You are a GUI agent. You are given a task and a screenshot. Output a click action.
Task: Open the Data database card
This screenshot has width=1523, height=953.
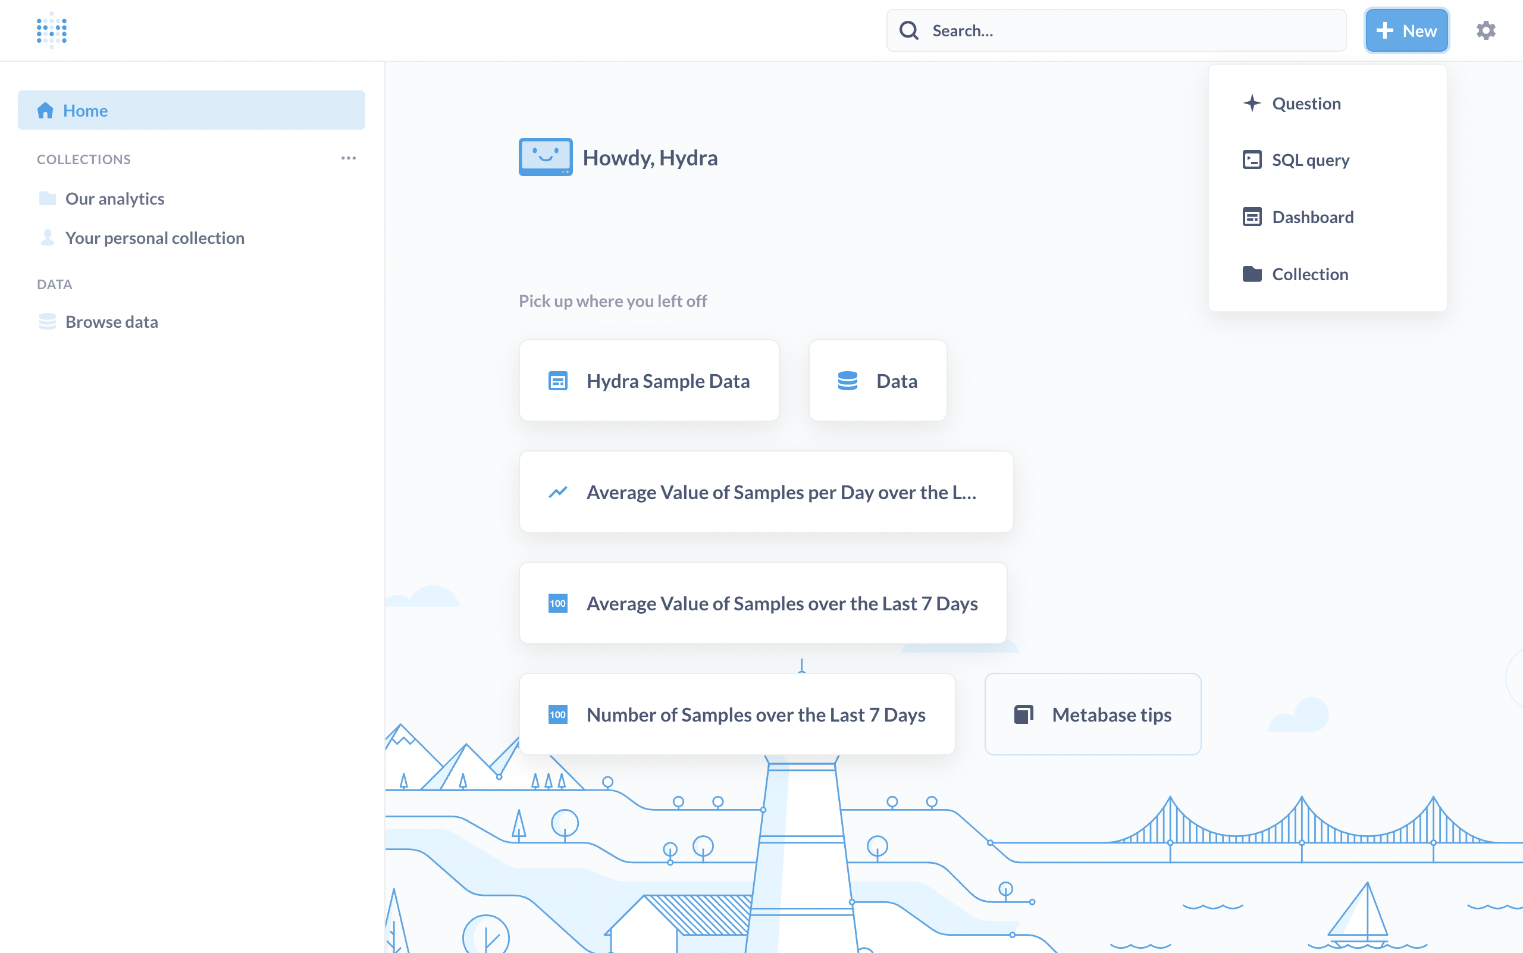coord(878,381)
